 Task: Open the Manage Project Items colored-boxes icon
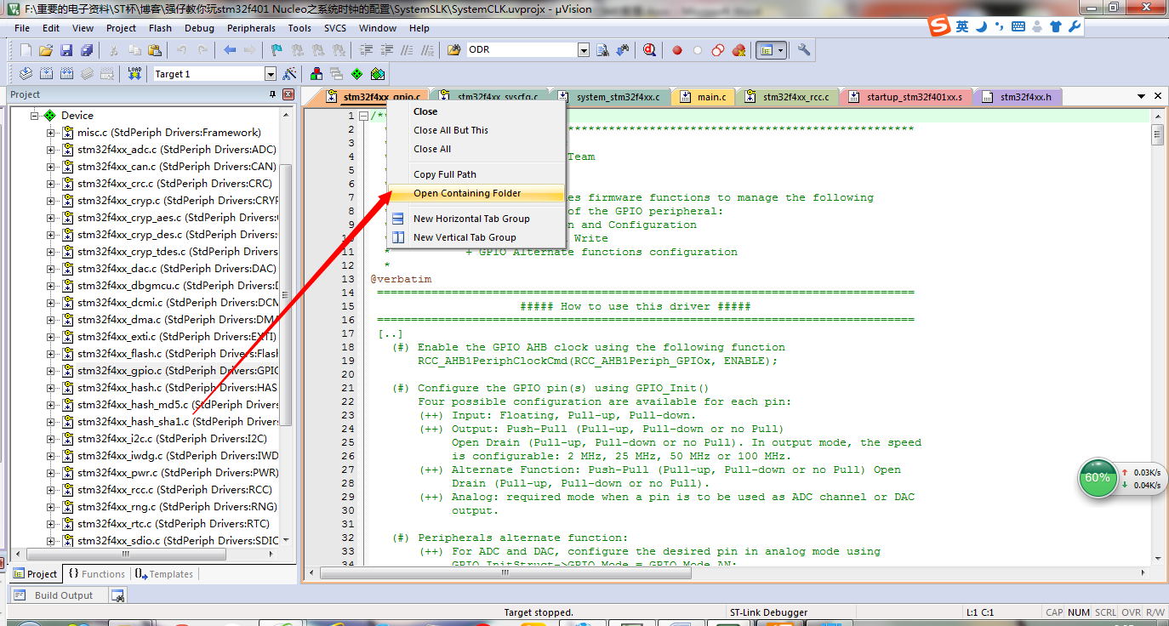[x=316, y=74]
